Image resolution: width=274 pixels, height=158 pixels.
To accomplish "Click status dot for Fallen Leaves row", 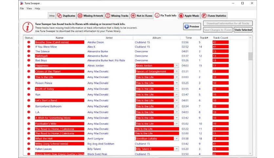I will click(x=29, y=149).
